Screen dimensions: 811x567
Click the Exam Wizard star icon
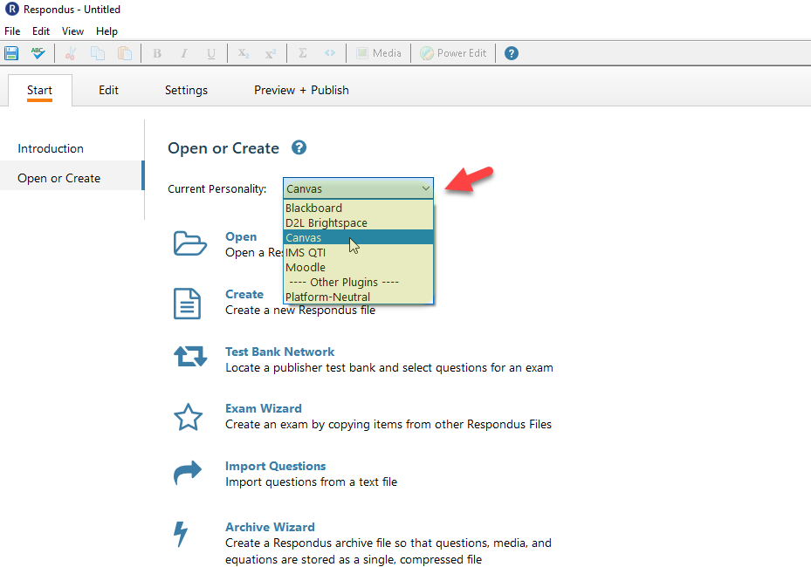(188, 417)
